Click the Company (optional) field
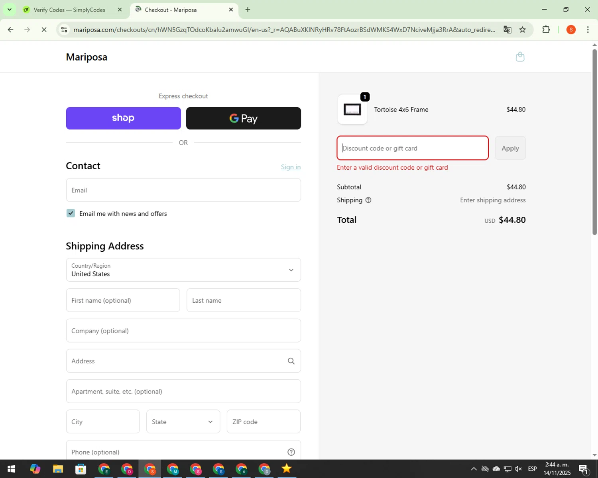The height and width of the screenshot is (478, 598). (x=183, y=331)
